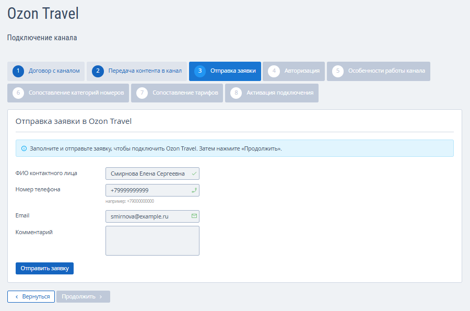Focus the ФИО контактного лица field

pos(152,174)
